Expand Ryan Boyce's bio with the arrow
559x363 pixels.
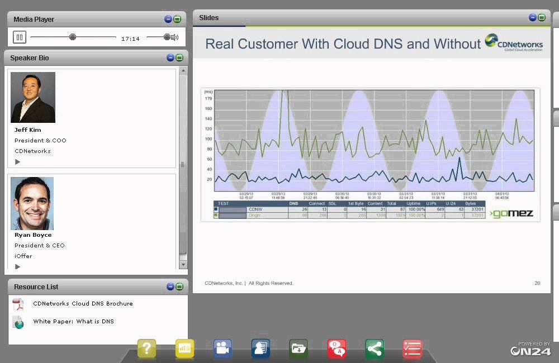pyautogui.click(x=17, y=266)
